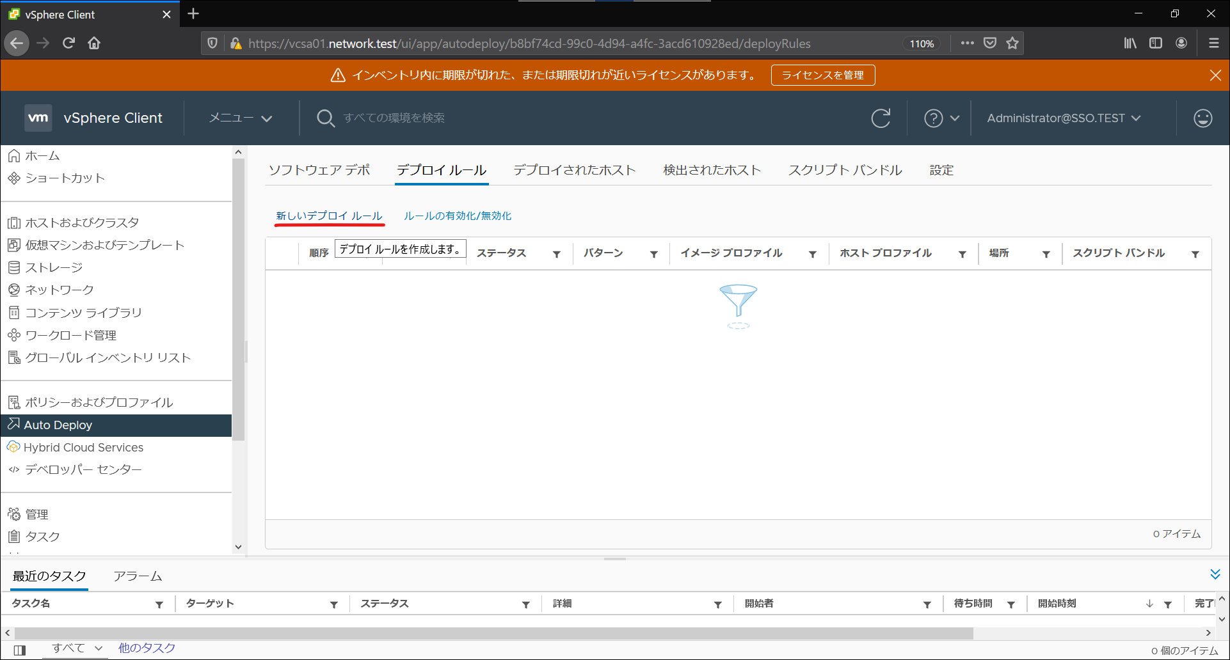1230x660 pixels.
Task: Switch to the デプロイ ルール tab
Action: [442, 170]
